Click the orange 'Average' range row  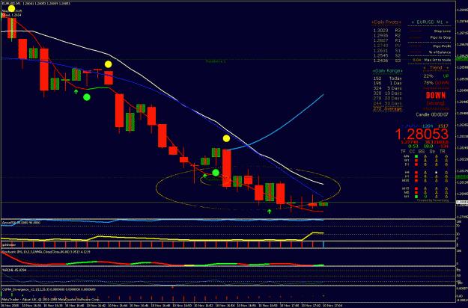click(x=387, y=108)
